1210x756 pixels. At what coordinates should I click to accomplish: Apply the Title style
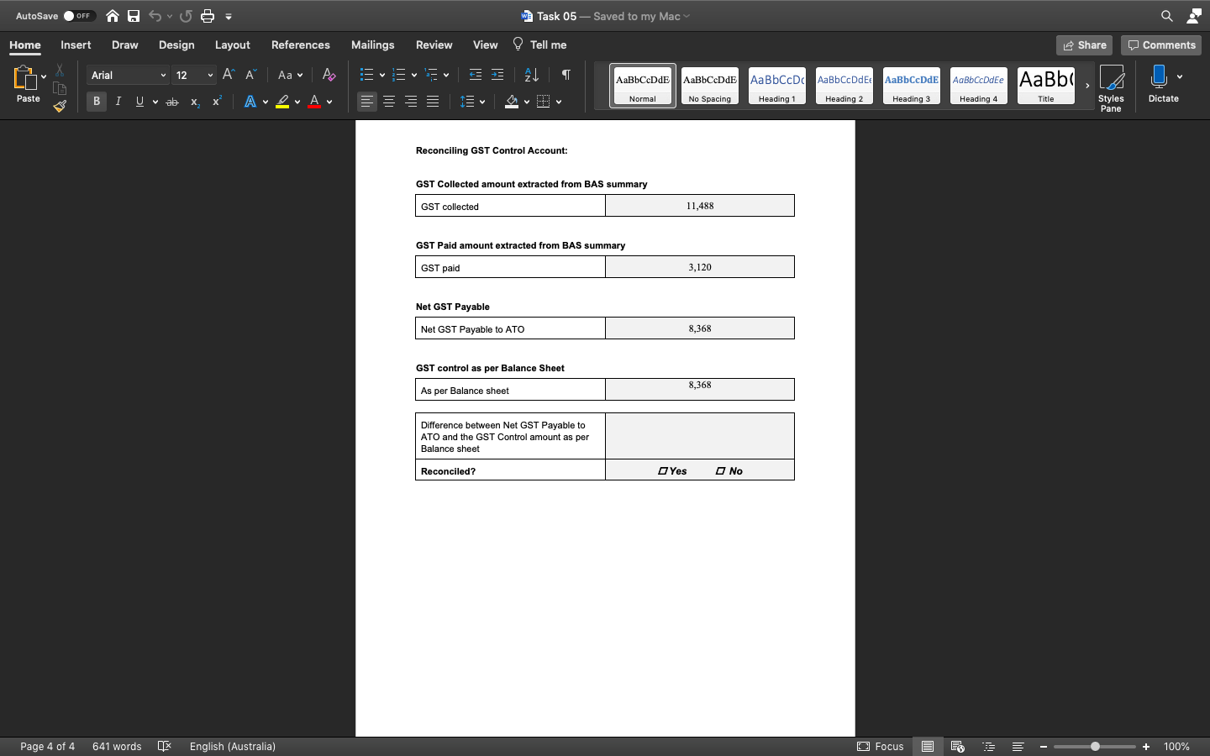click(x=1046, y=86)
